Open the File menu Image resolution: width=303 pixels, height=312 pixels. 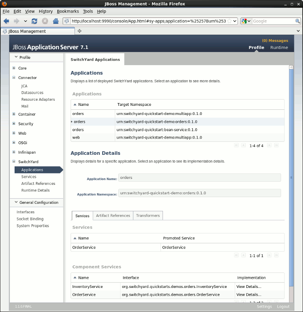coord(6,11)
